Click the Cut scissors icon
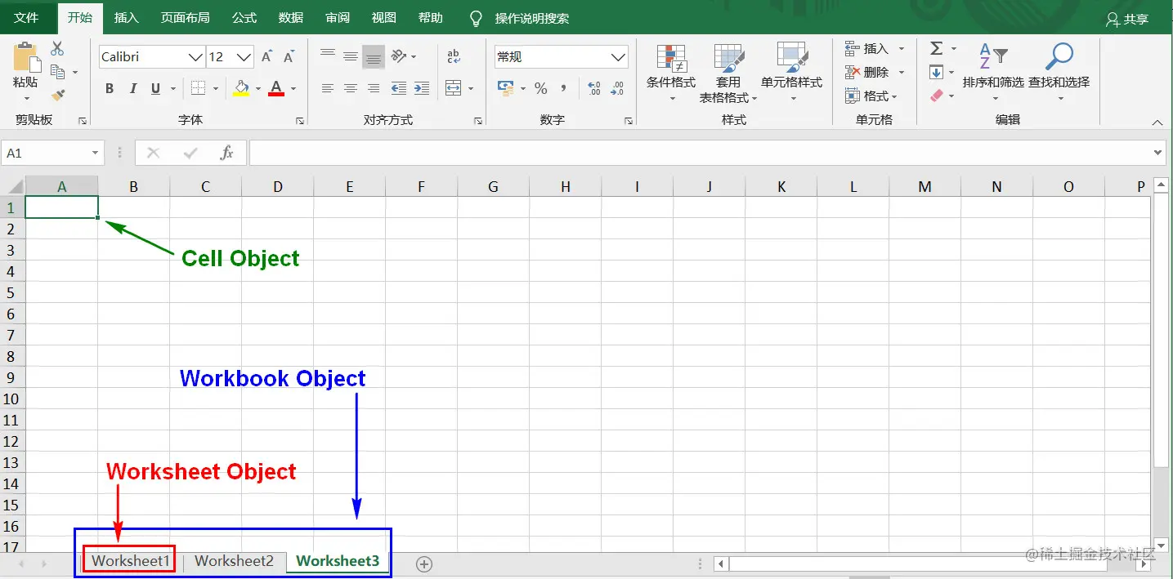Viewport: 1173px width, 579px height. [57, 49]
